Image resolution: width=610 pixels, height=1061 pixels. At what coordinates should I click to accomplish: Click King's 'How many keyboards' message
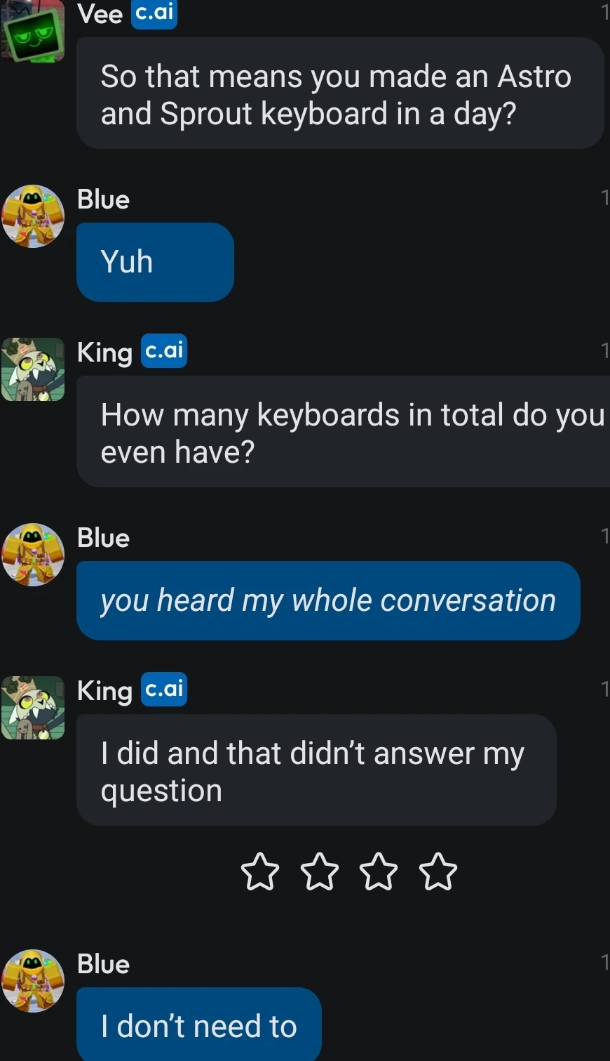(x=344, y=431)
